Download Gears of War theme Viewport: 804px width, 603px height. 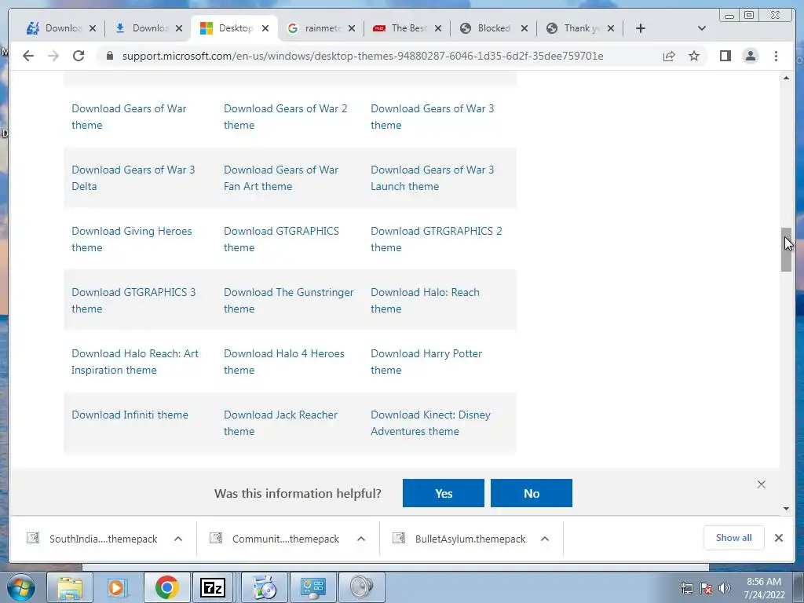coord(129,117)
